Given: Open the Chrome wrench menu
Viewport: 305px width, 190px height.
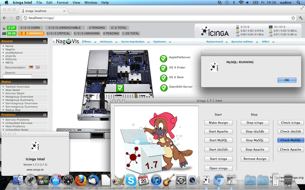Looking at the screenshot, I should (x=301, y=18).
